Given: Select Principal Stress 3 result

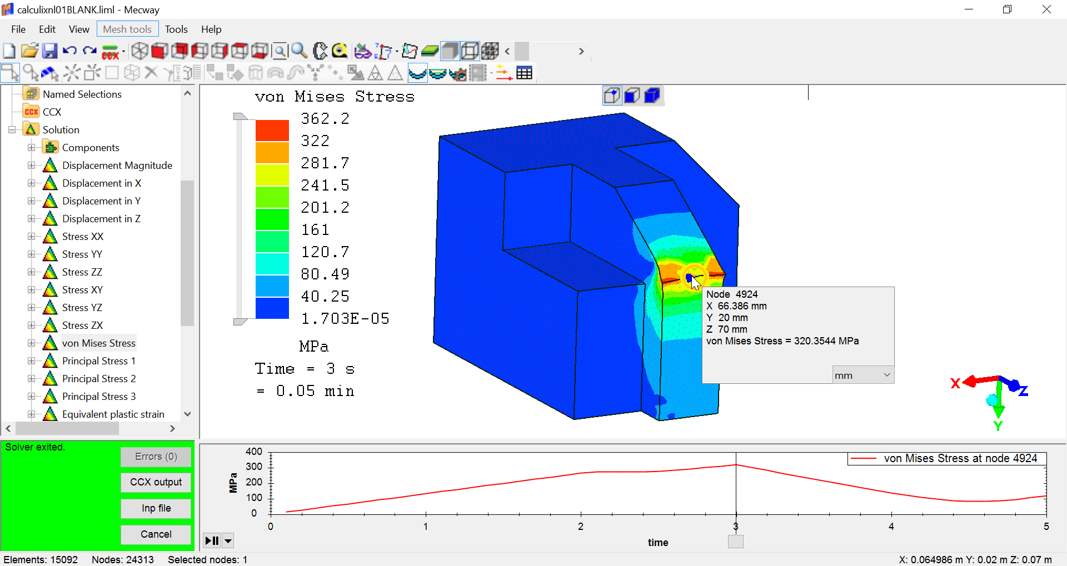Looking at the screenshot, I should point(99,396).
